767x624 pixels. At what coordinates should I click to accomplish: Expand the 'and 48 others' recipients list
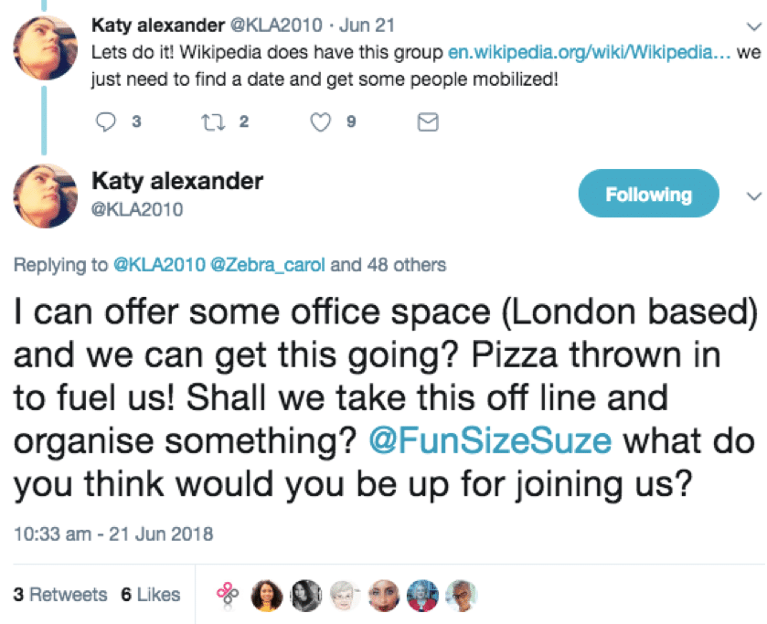point(389,265)
